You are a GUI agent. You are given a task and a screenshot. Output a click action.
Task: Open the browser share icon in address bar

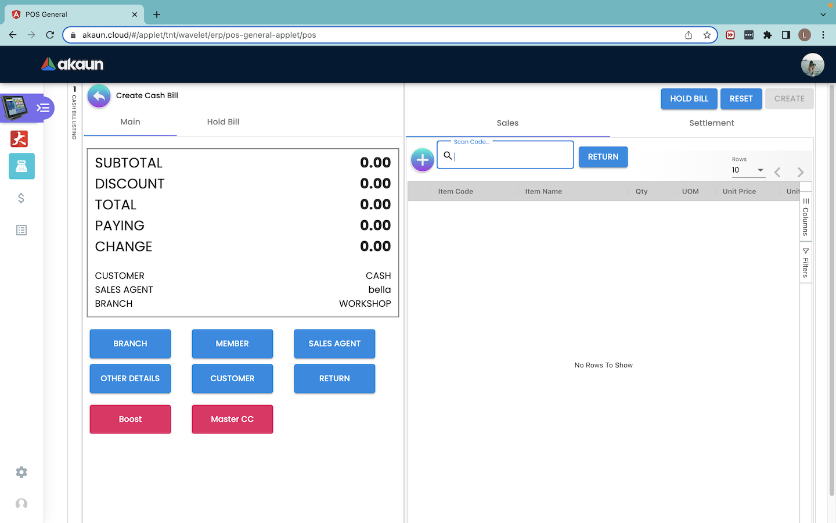pos(689,35)
